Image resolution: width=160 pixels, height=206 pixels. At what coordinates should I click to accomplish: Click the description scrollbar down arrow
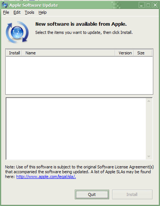coord(149,156)
